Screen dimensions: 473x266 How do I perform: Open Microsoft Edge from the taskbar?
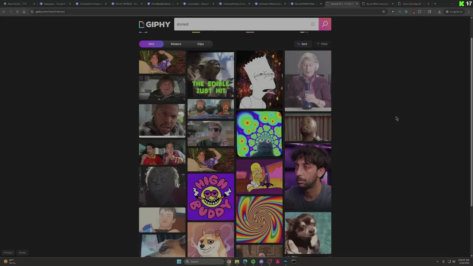pos(245,262)
